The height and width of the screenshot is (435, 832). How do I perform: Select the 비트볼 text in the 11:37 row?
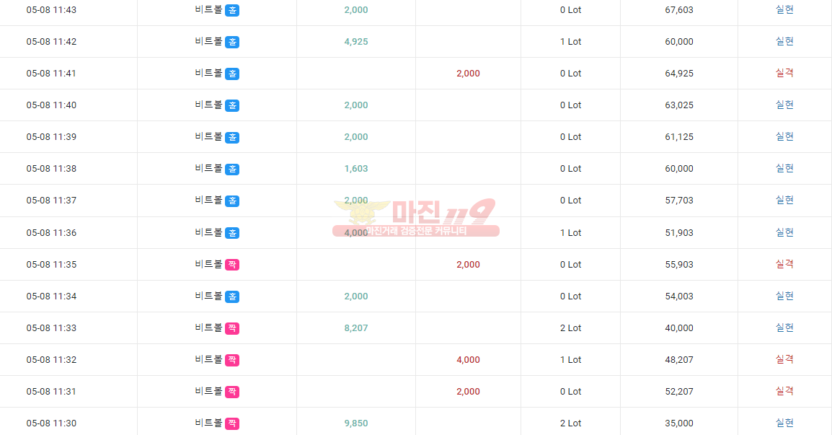click(x=208, y=201)
